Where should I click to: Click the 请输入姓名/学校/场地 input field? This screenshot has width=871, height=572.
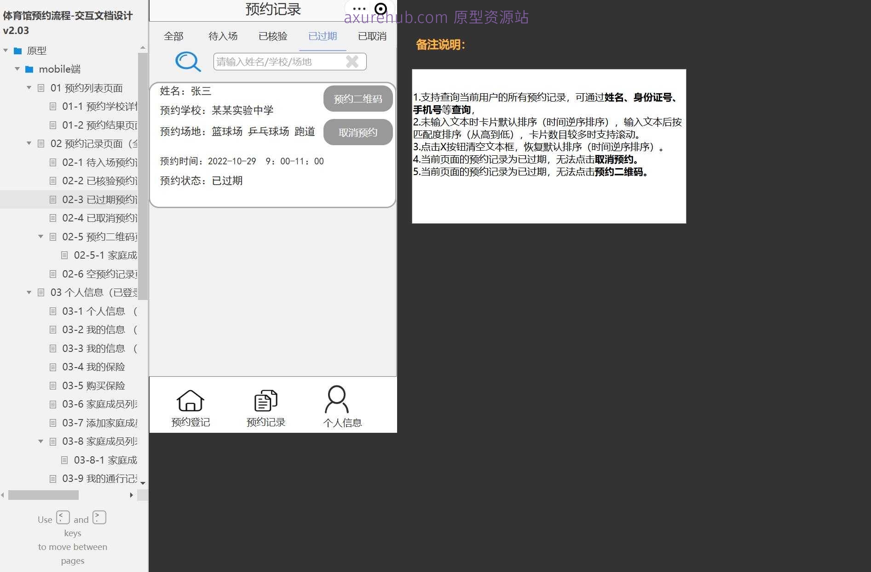276,62
